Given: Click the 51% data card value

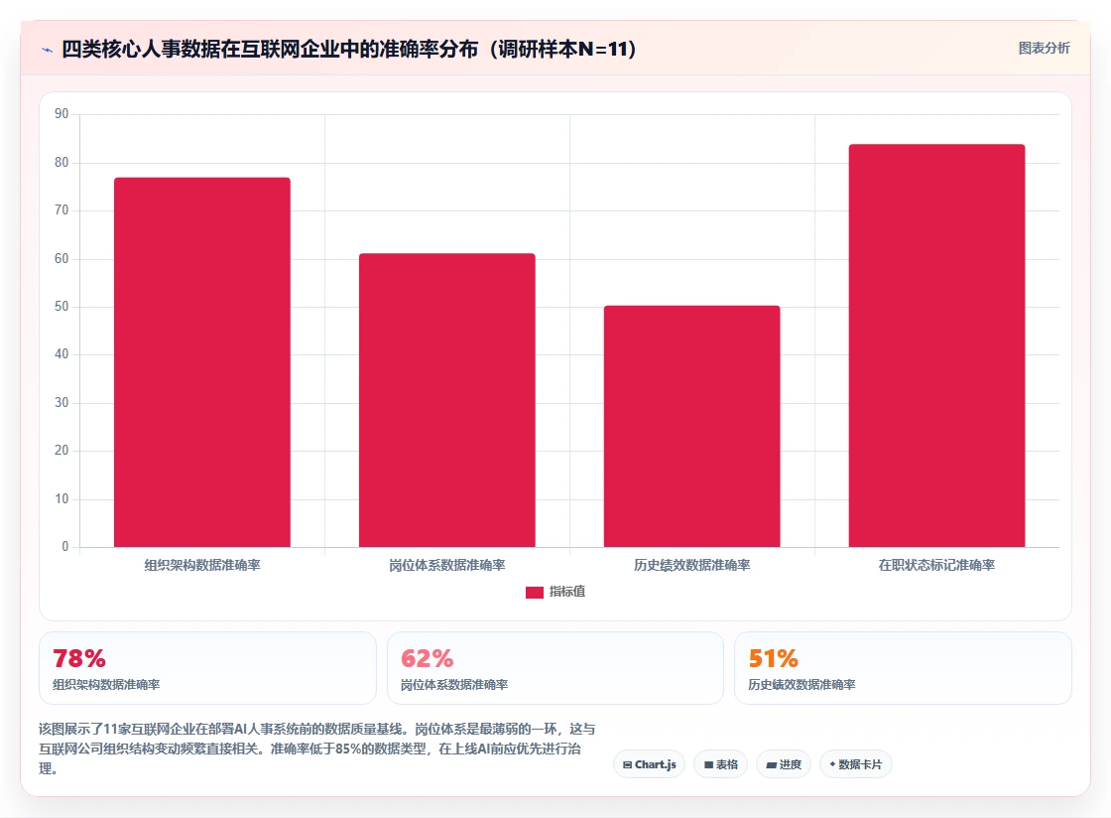Looking at the screenshot, I should coord(774,658).
